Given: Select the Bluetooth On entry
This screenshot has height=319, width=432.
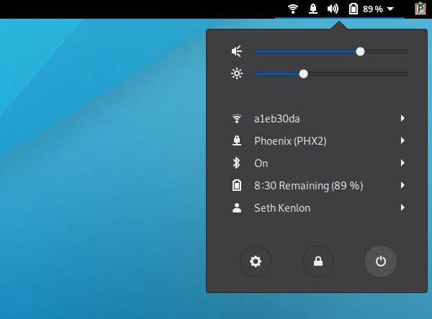Looking at the screenshot, I should coord(317,163).
